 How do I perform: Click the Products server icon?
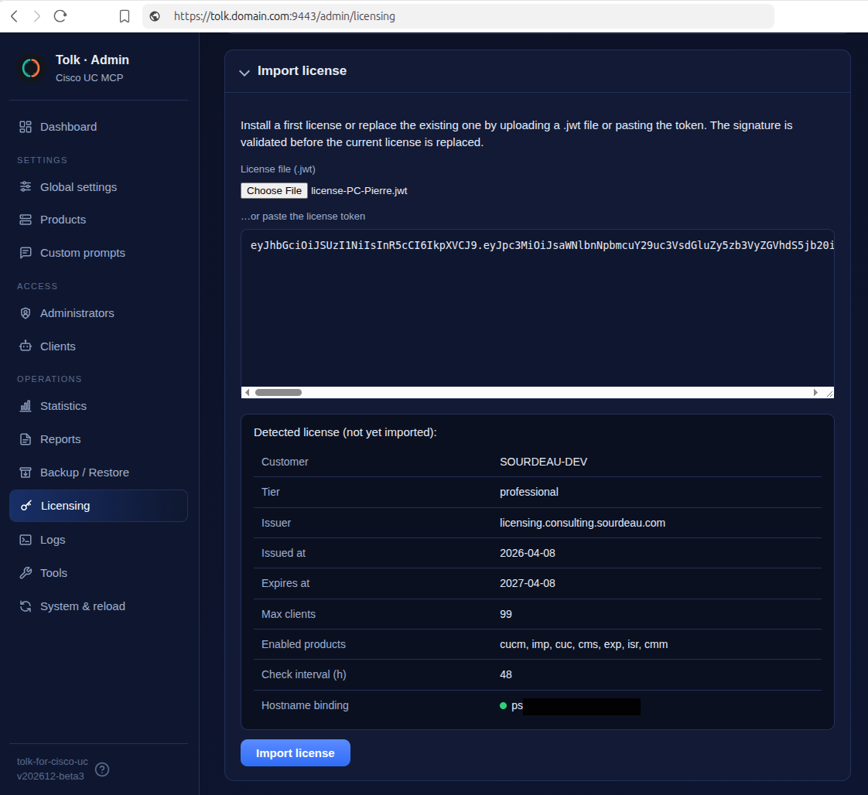click(26, 220)
